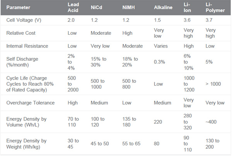Image resolution: width=232 pixels, height=156 pixels.
Task: Click the Alkaline column header
Action: point(163,7)
